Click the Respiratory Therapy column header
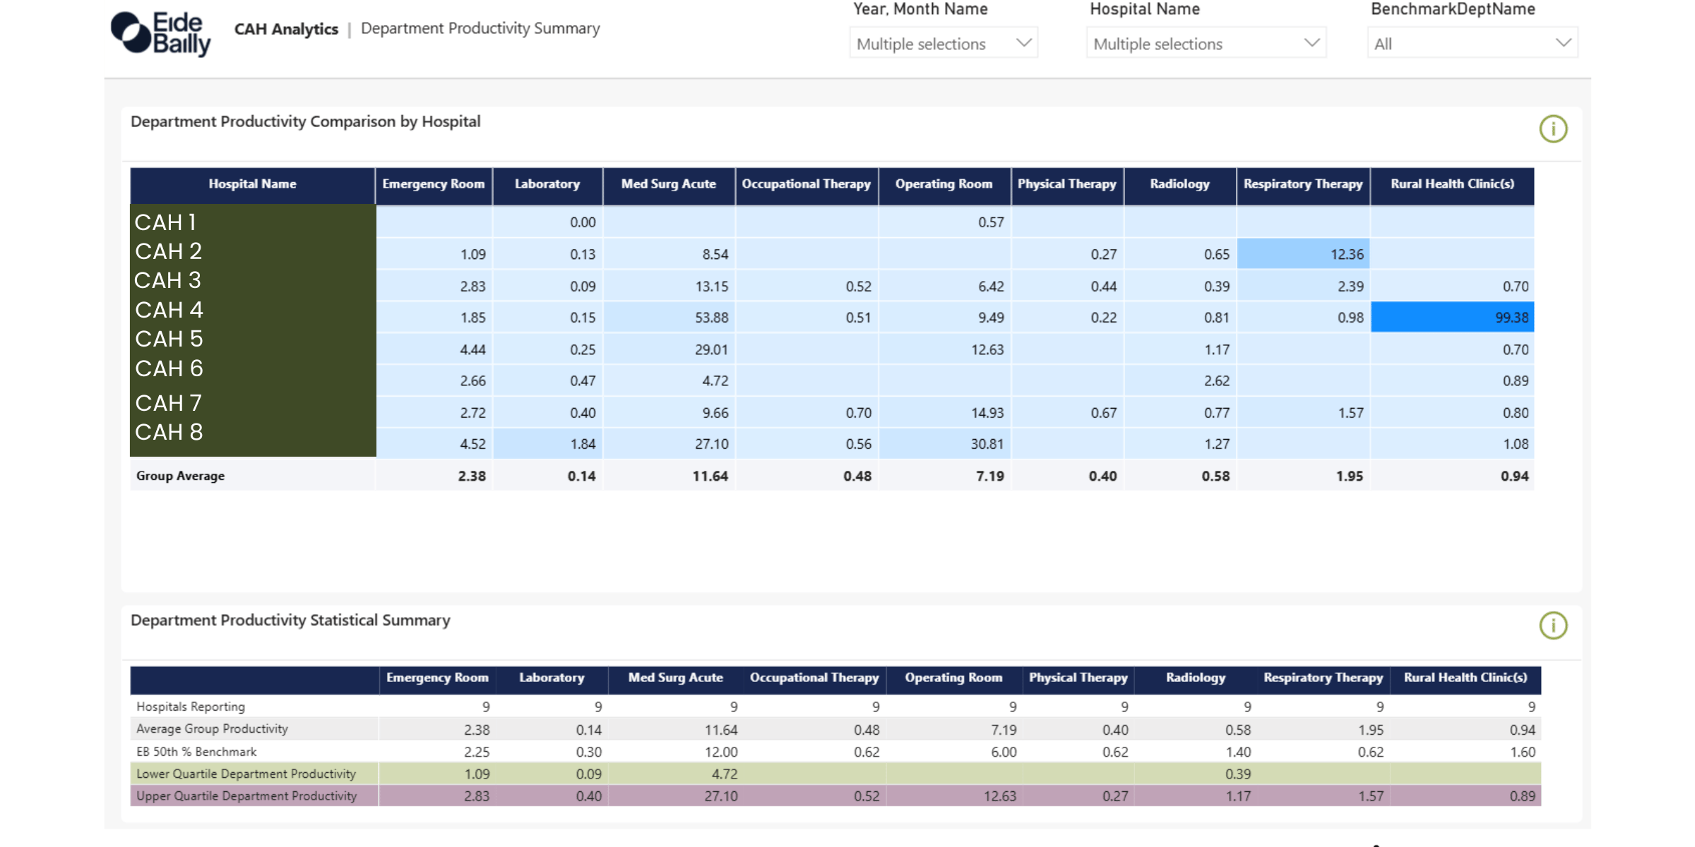 click(1303, 184)
